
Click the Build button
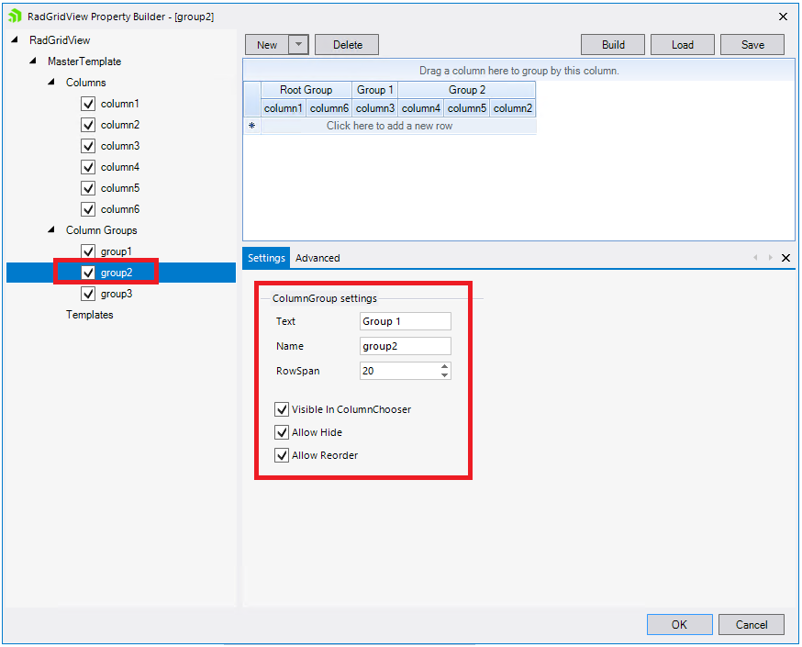coord(612,44)
